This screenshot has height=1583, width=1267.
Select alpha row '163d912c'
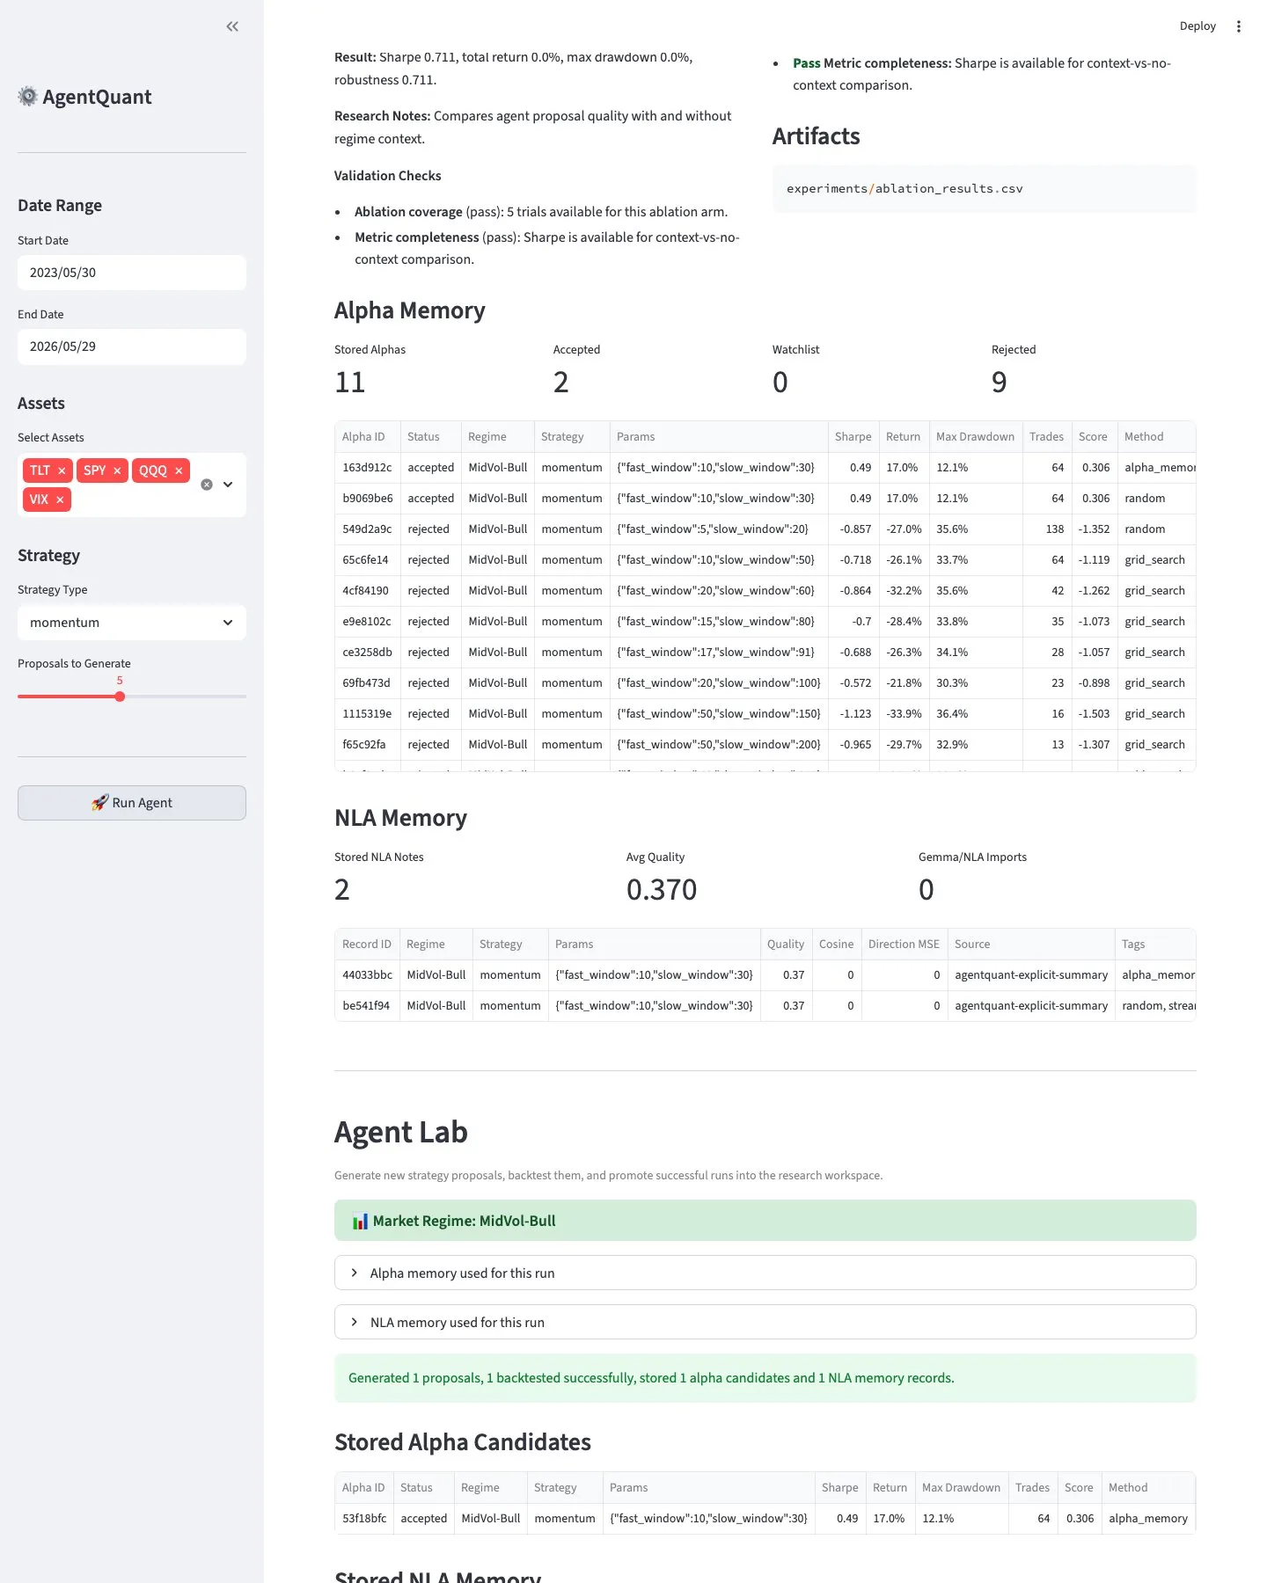pos(765,468)
